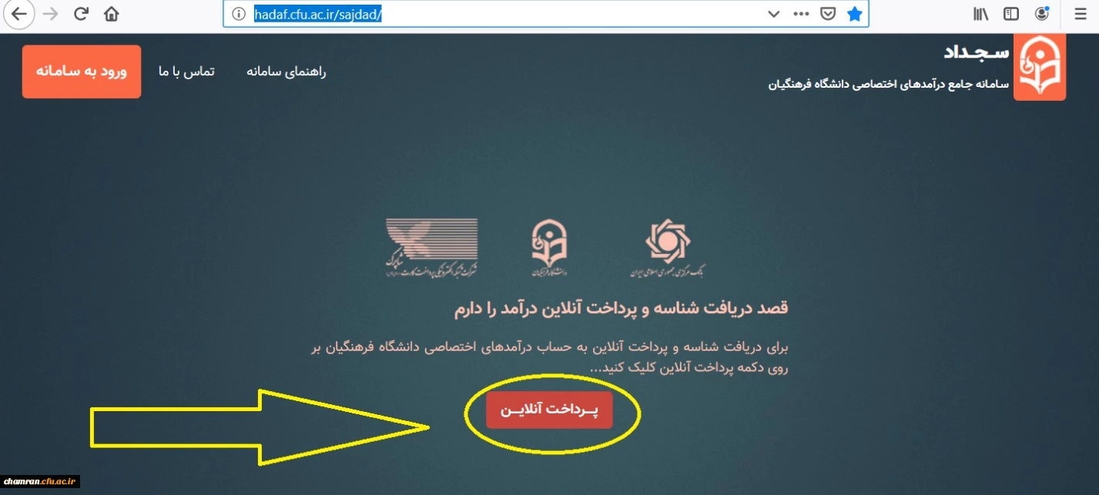Open the page actions three-dots menu
The height and width of the screenshot is (495, 1099).
801,14
